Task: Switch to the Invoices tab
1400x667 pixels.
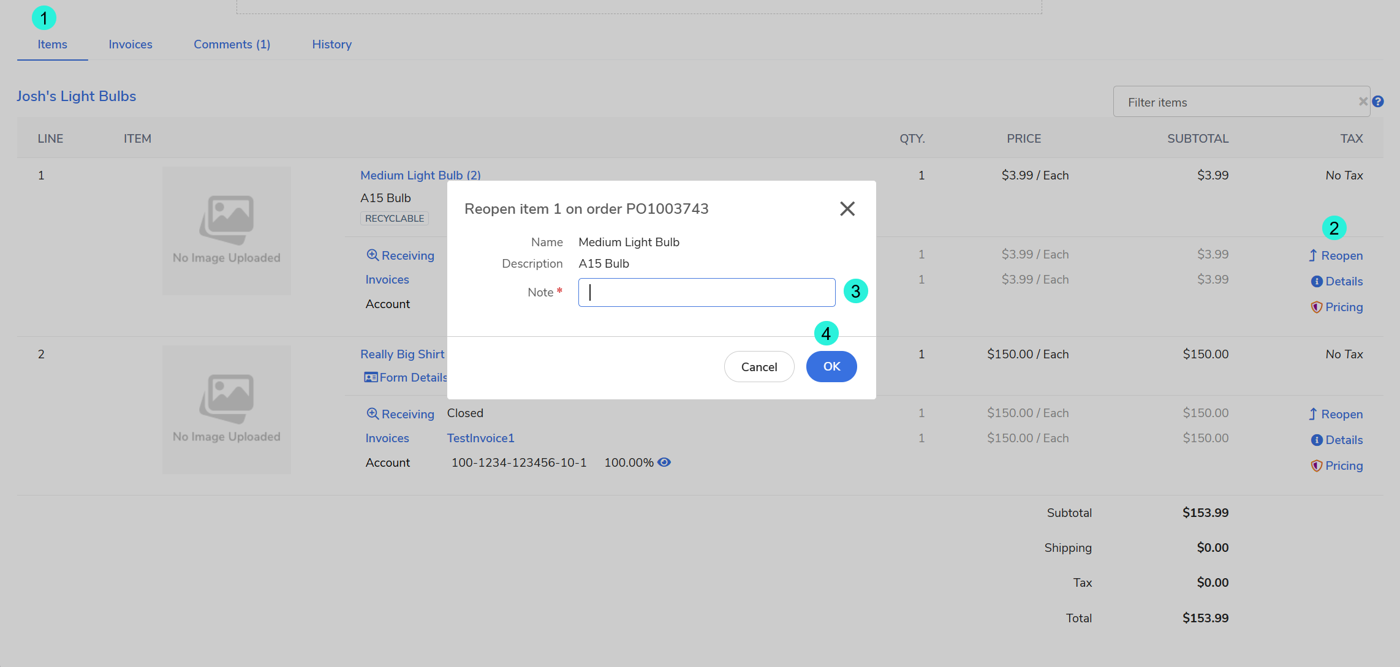Action: coord(131,45)
